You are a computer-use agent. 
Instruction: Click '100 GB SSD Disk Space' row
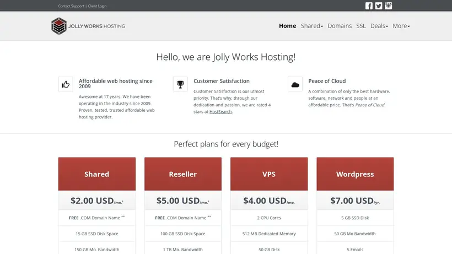coord(183,234)
